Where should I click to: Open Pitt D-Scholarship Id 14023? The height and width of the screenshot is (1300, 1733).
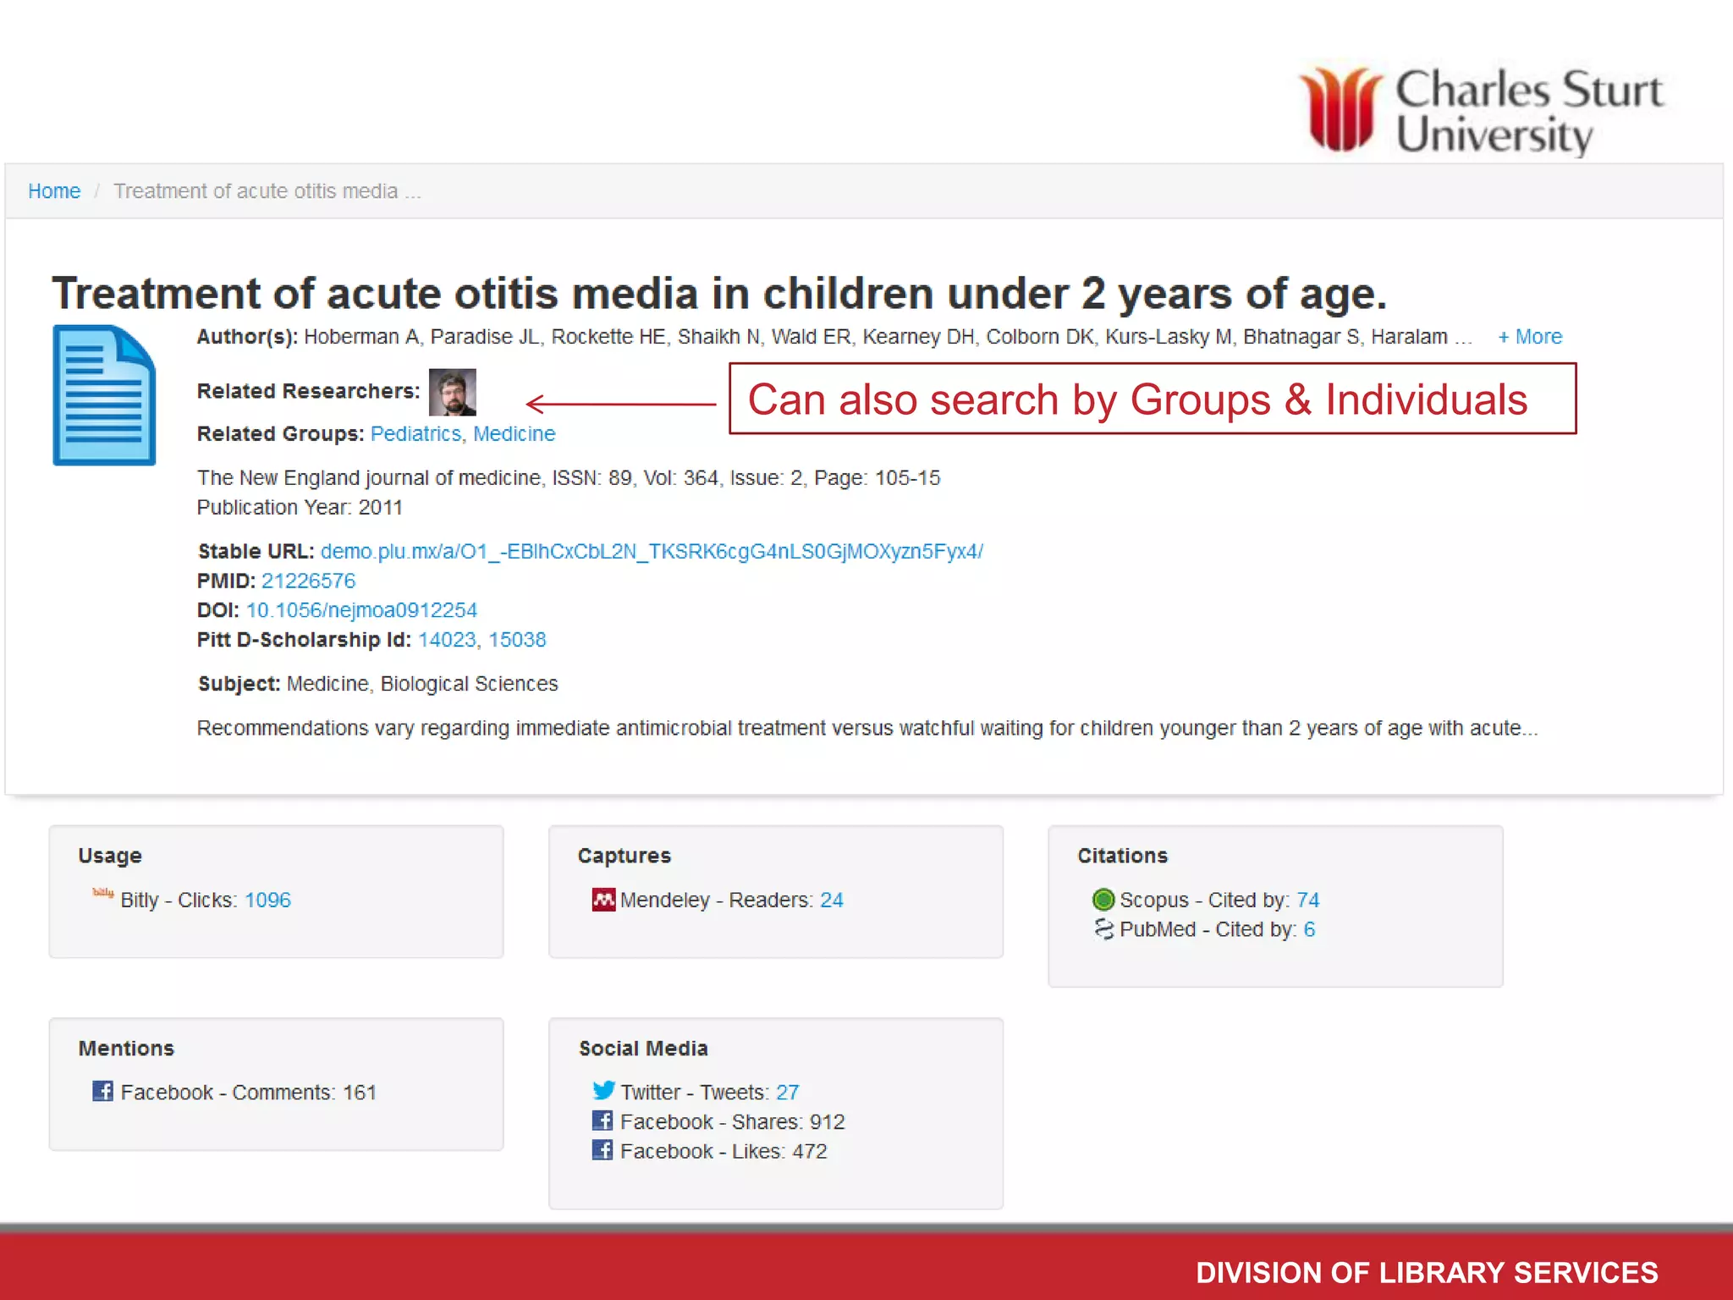447,640
